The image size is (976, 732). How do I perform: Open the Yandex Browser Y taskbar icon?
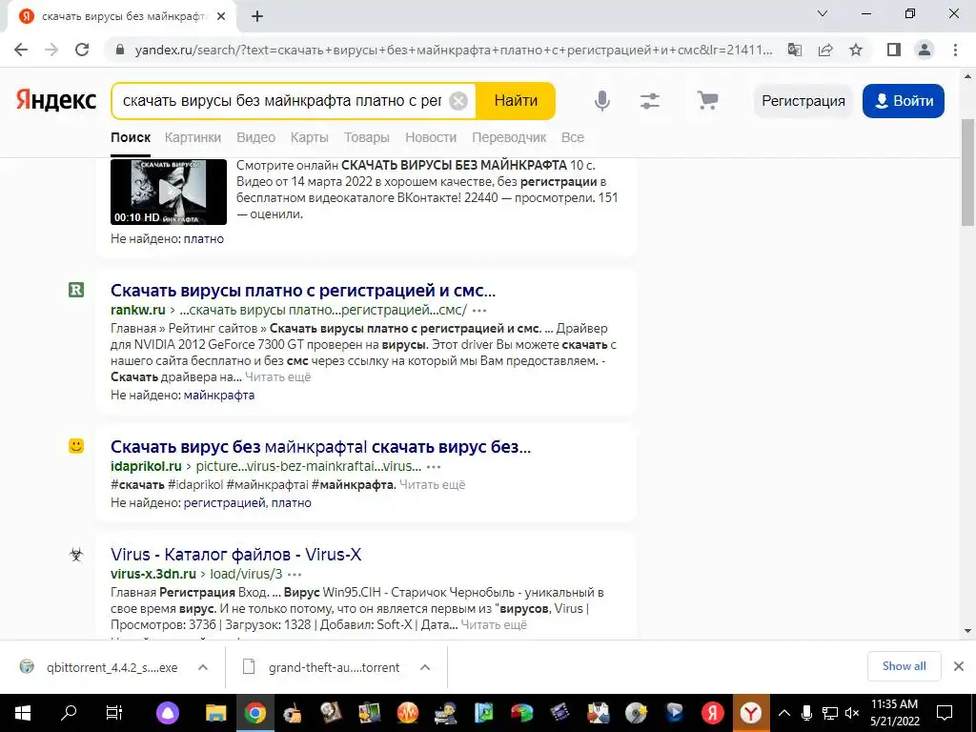[x=751, y=713]
